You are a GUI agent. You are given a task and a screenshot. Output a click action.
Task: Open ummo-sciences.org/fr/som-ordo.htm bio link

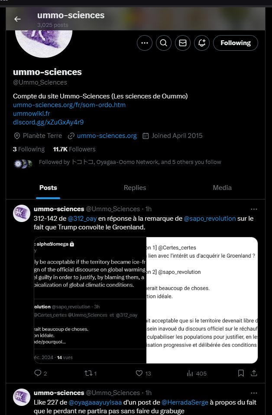click(69, 105)
